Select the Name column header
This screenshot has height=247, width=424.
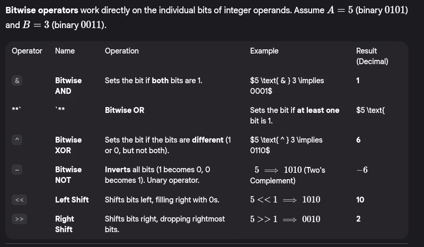click(65, 51)
